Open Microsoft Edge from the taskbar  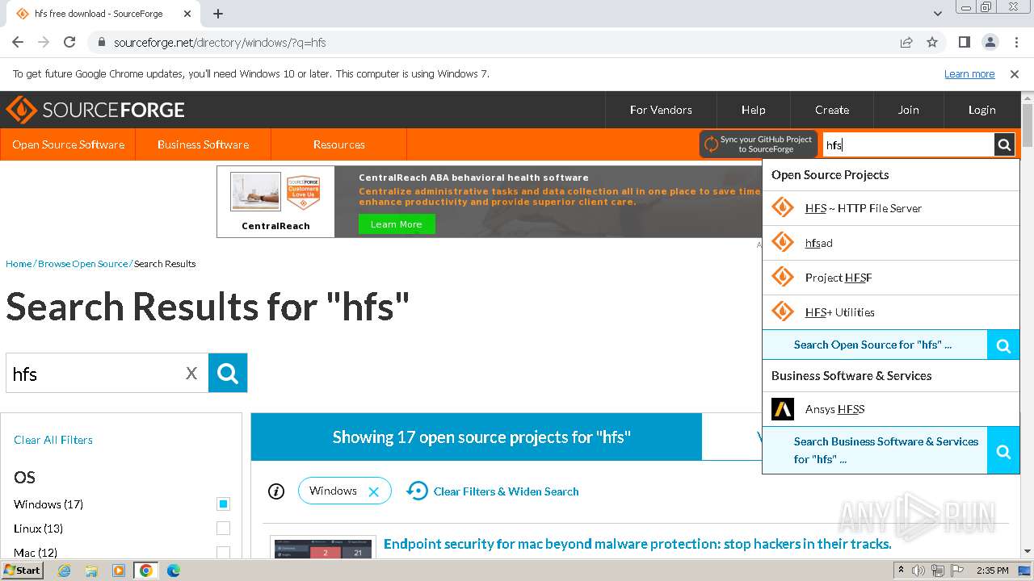pos(174,571)
